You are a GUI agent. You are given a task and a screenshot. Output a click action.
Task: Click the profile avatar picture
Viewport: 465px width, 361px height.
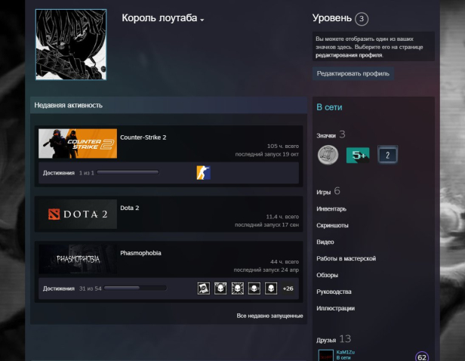pos(71,45)
